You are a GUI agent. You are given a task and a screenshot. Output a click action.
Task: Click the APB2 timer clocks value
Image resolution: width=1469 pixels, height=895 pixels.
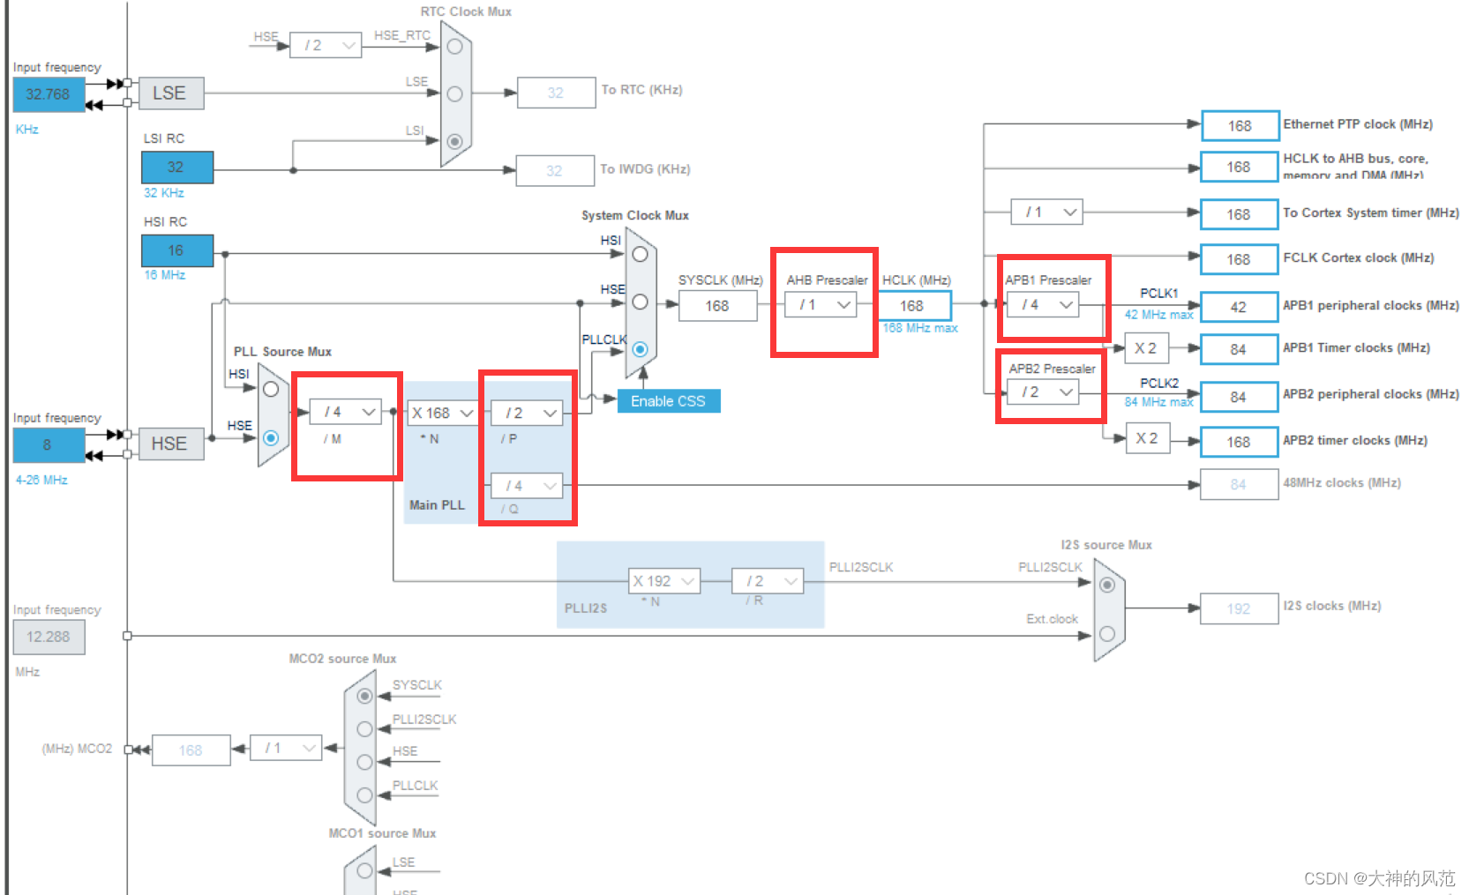pyautogui.click(x=1240, y=442)
